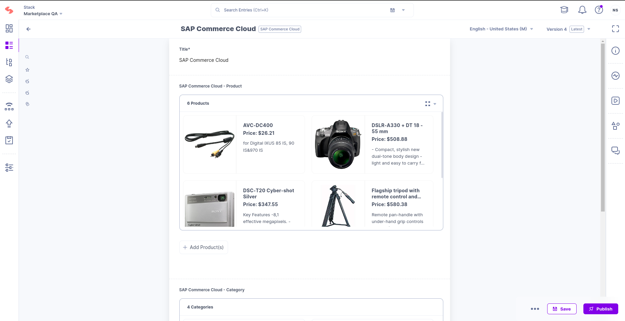Click the Price: $26.21 text
625x321 pixels.
(x=259, y=133)
